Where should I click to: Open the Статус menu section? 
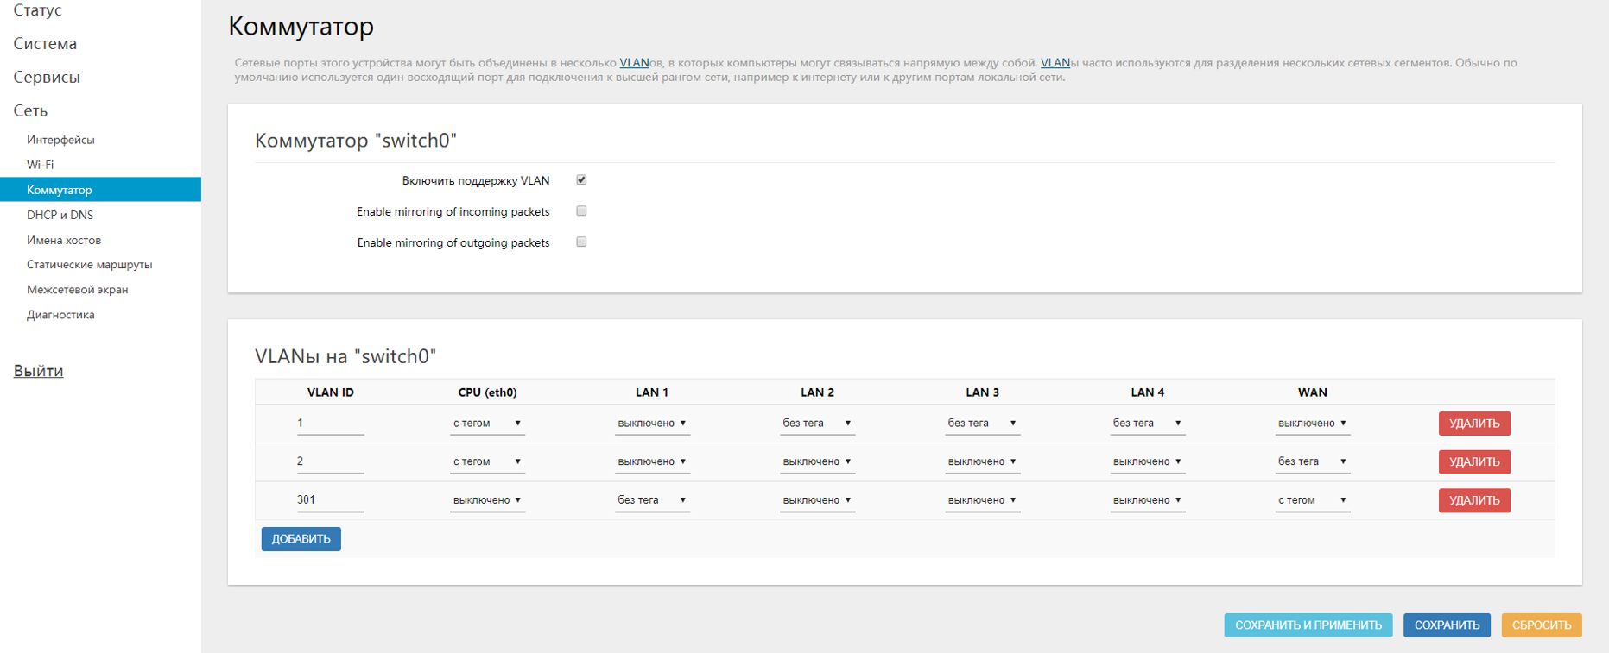pos(38,10)
